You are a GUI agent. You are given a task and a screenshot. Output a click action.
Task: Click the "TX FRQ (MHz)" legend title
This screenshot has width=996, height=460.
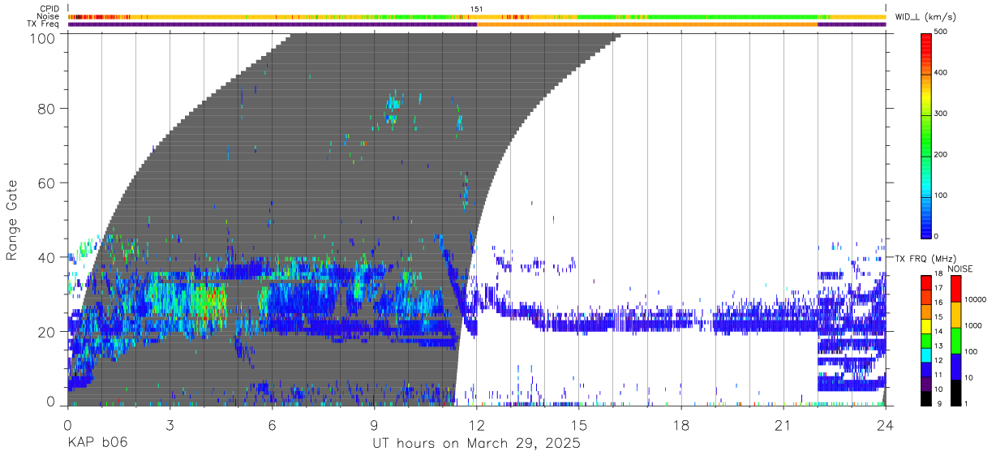[x=924, y=258]
